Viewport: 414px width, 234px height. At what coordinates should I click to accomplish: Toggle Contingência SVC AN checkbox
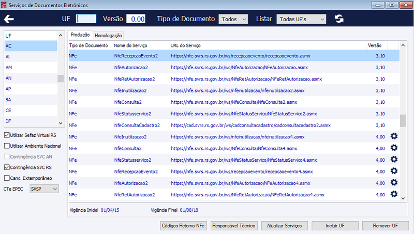click(x=7, y=157)
